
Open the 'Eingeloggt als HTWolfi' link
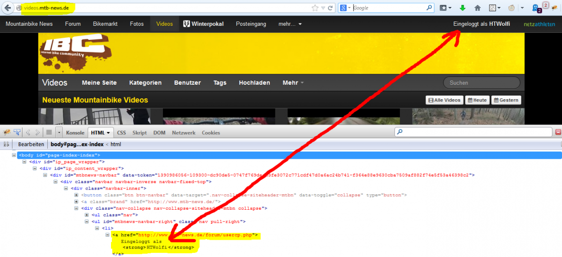[x=481, y=24]
